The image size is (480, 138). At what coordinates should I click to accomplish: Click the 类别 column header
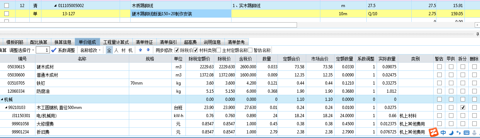[415, 58]
